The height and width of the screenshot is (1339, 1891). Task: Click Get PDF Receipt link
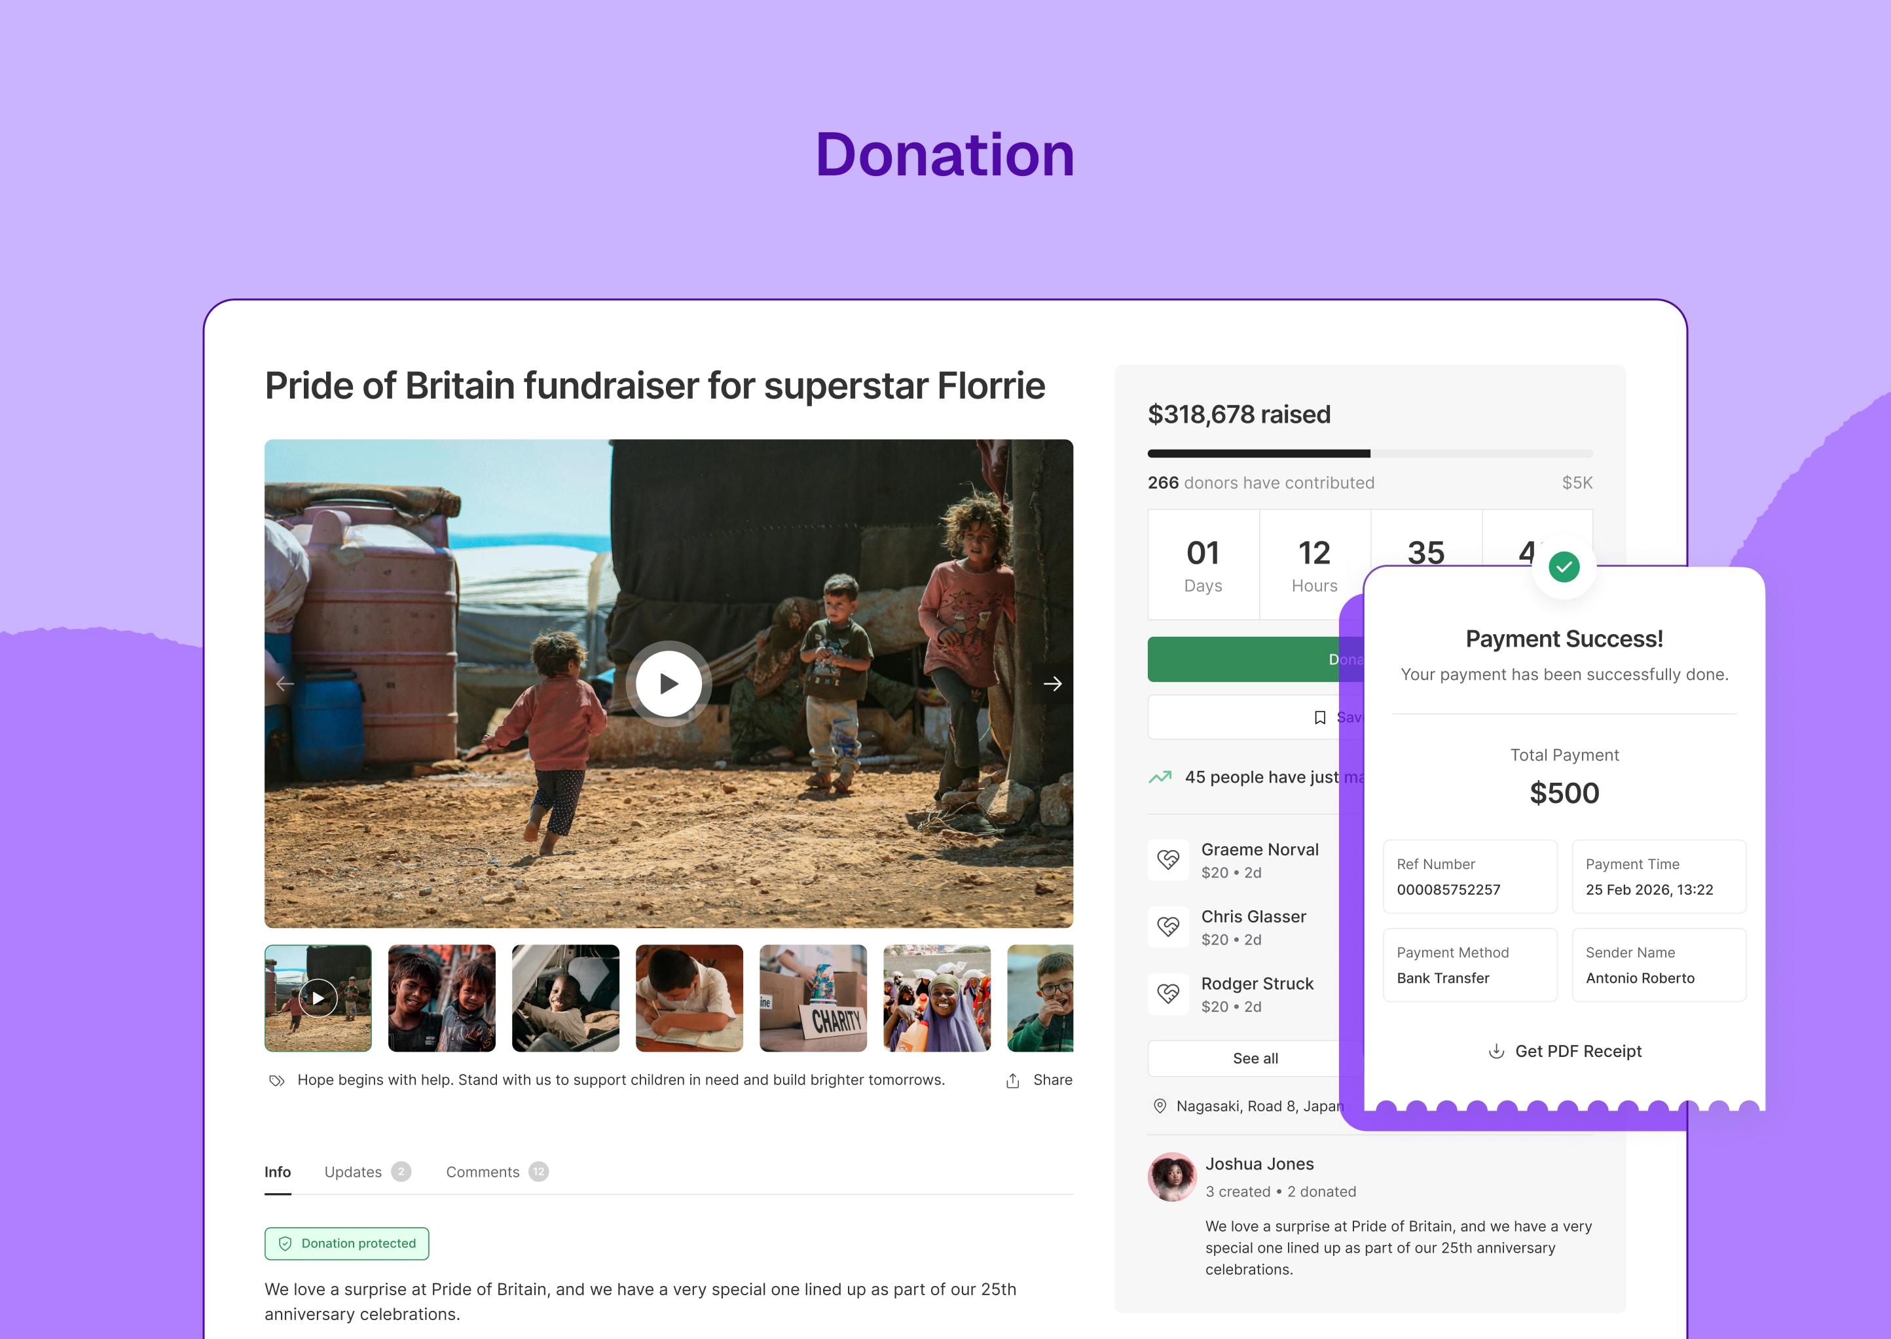coord(1577,1051)
